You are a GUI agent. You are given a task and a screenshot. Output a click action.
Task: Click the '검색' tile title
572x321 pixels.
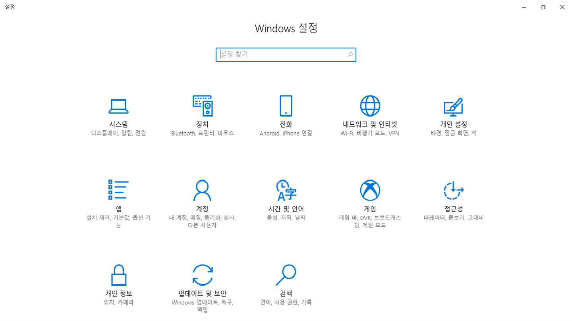pos(286,294)
